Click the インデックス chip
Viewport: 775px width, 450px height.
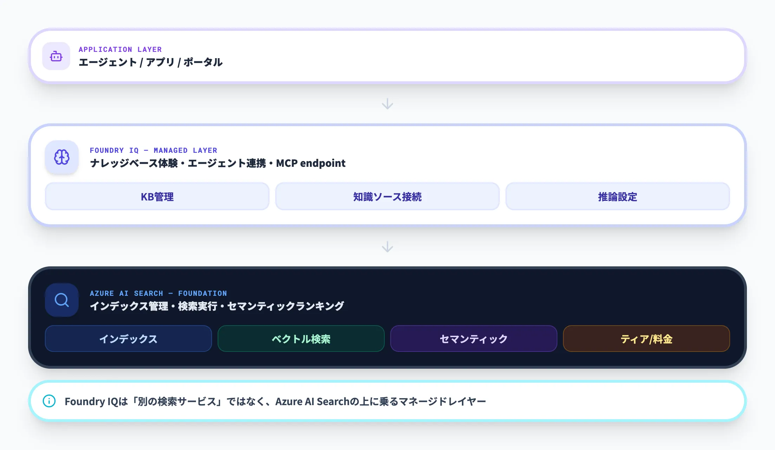point(128,339)
